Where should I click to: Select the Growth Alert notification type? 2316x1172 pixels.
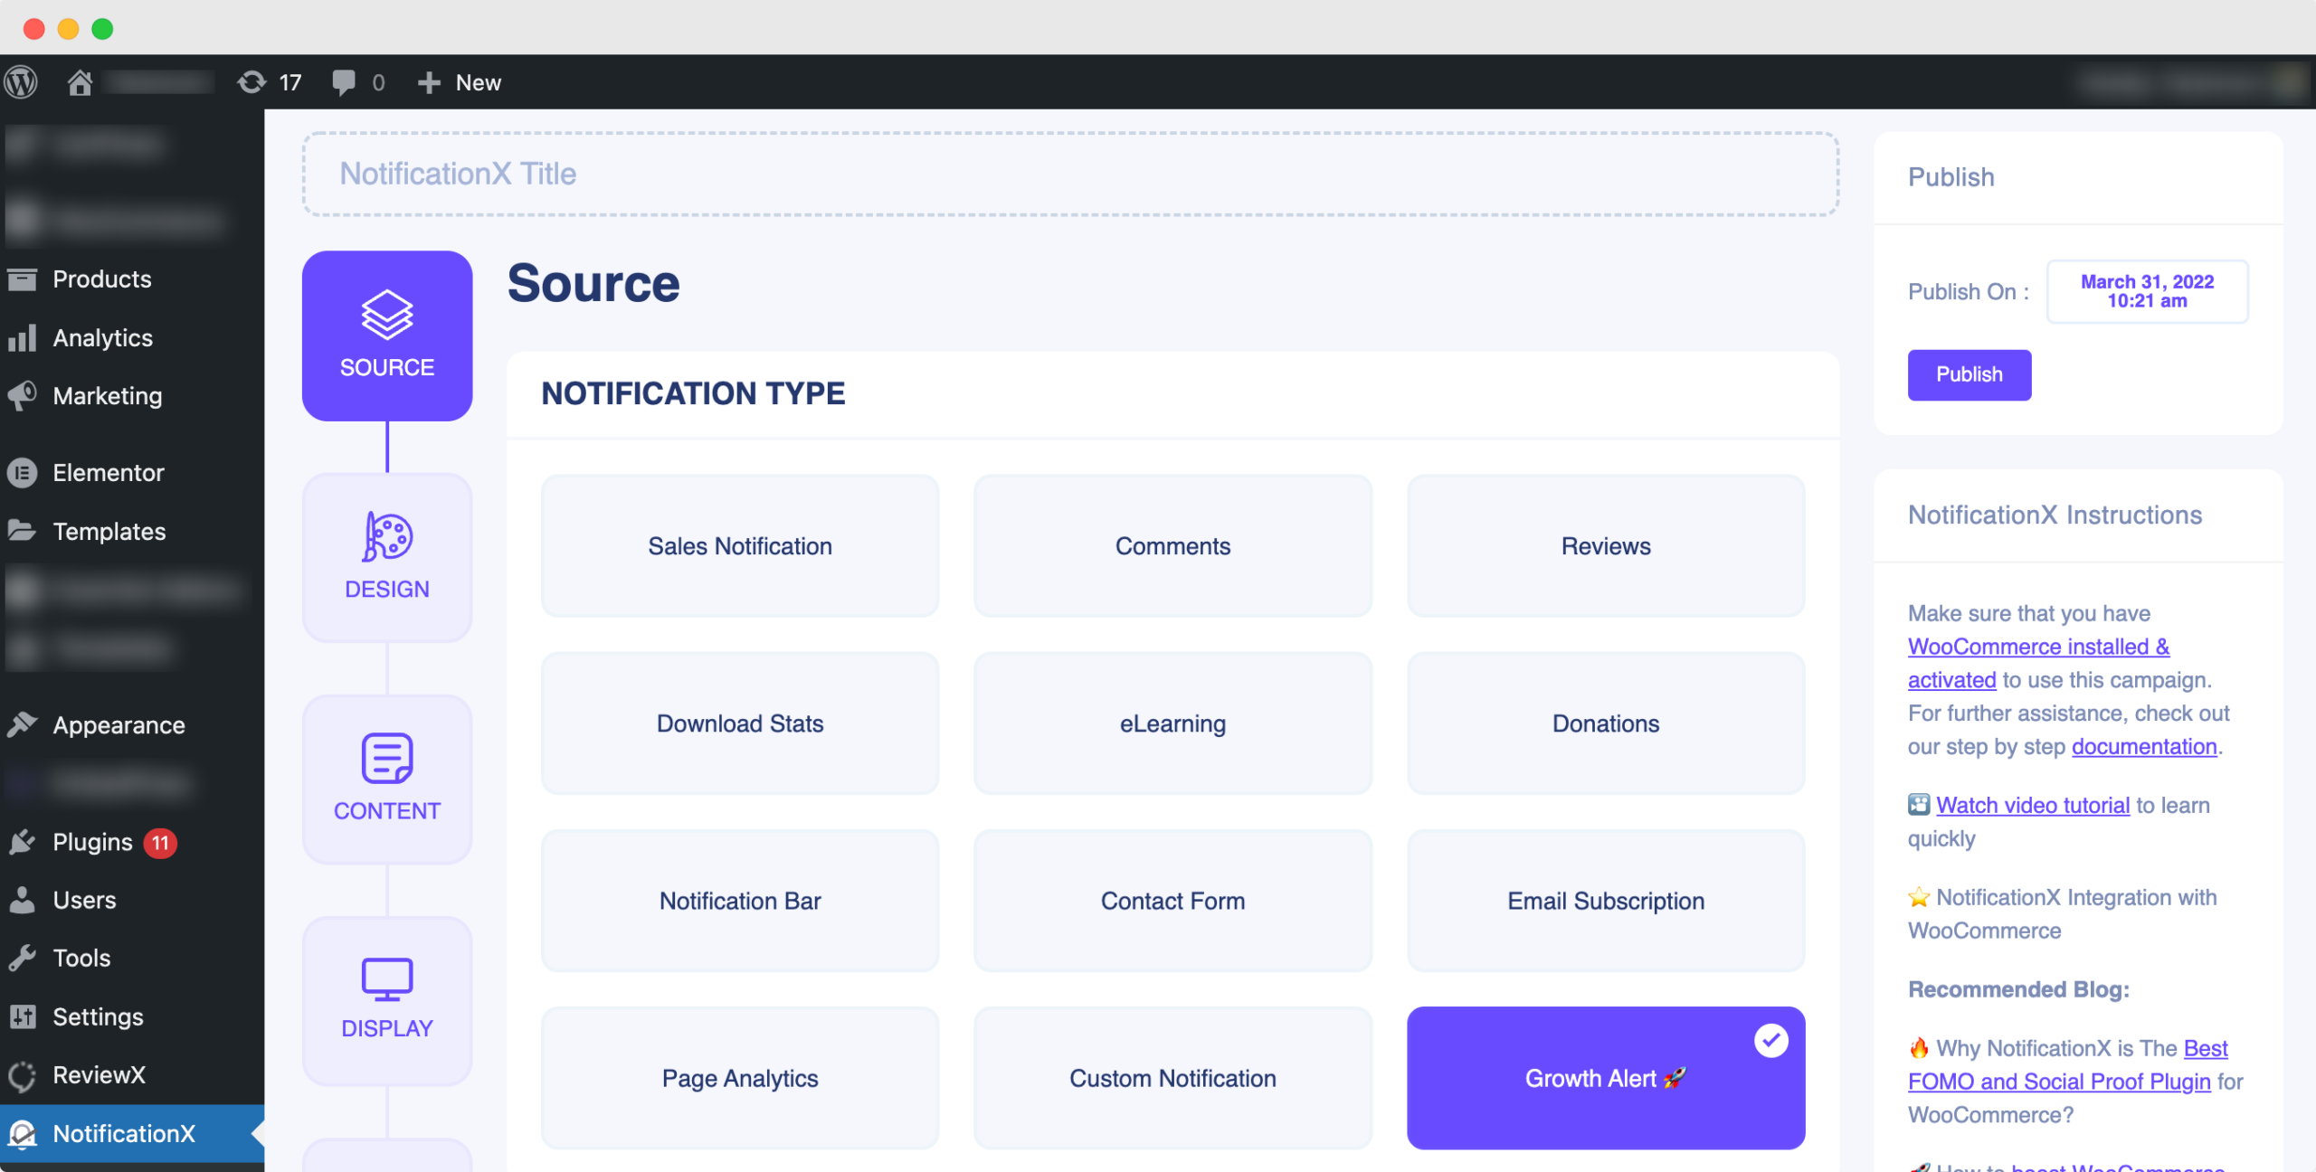1604,1076
